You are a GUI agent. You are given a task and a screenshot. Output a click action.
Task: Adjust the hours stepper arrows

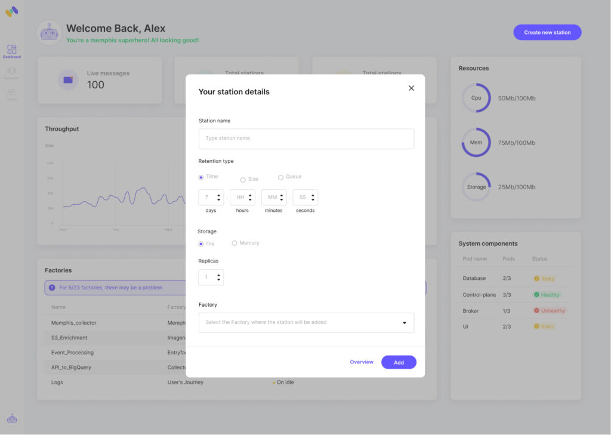(250, 198)
